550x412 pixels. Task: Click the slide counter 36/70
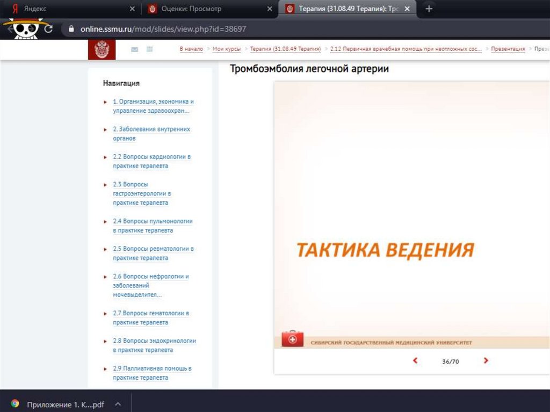coord(451,361)
